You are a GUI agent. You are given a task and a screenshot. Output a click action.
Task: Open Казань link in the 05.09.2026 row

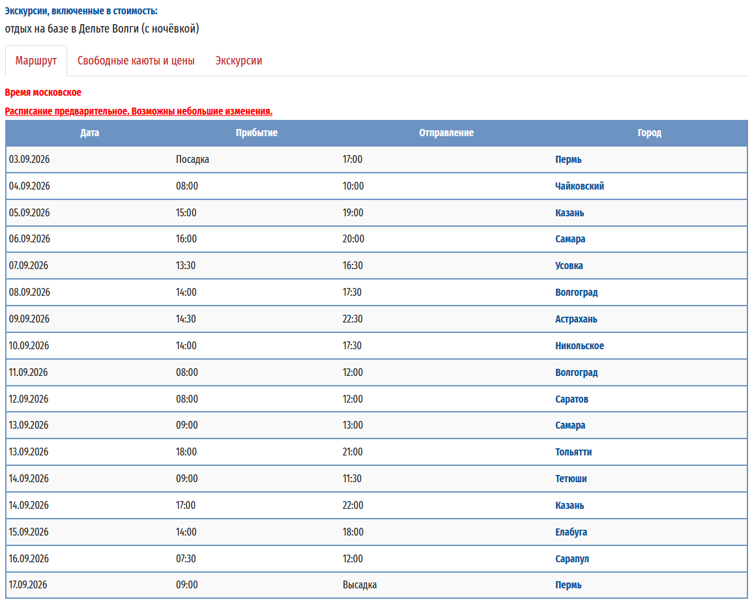click(x=570, y=213)
